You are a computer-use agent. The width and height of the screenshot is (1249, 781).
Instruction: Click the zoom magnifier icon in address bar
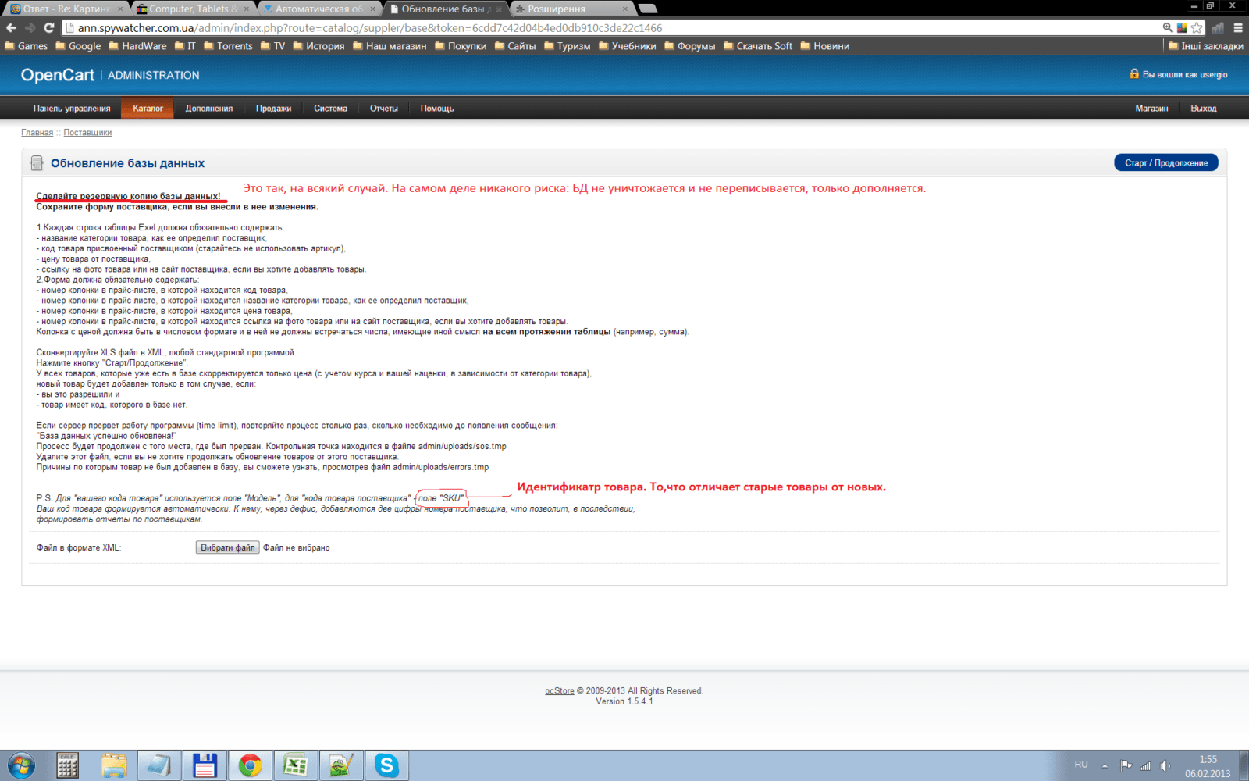point(1168,28)
